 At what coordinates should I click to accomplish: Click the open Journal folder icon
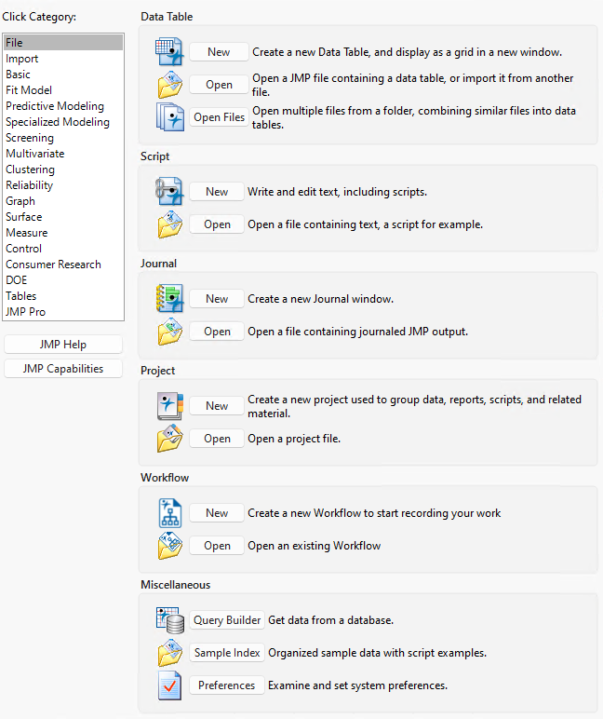pyautogui.click(x=169, y=332)
